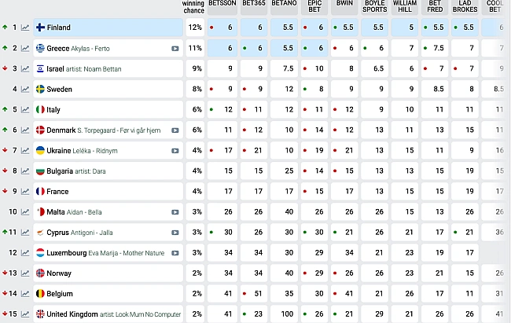
Task: Open the Israel entry link
Action: 61,68
